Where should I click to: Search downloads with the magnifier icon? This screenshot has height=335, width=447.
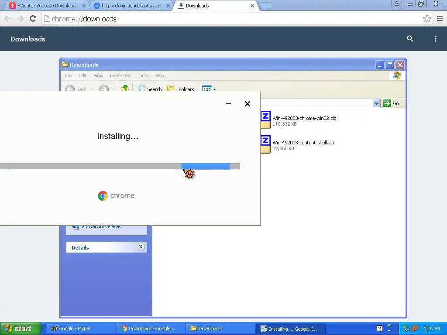410,39
